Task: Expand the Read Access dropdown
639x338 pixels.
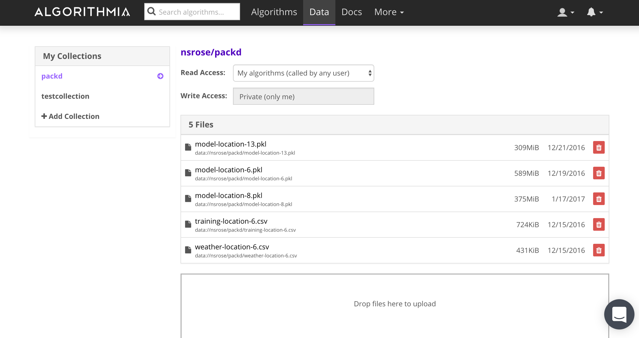Action: click(x=303, y=73)
